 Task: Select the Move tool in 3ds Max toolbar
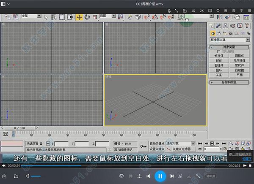[x=79, y=17]
